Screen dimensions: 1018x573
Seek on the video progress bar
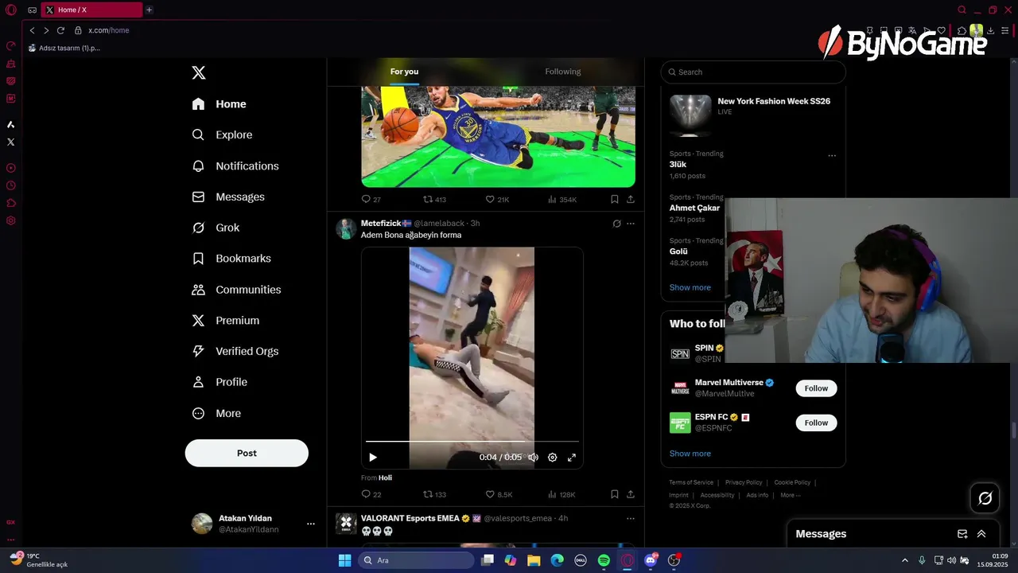click(472, 441)
